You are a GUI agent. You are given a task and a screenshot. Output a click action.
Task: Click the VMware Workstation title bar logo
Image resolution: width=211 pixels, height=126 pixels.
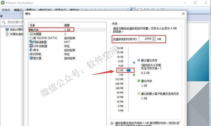click(x=3, y=3)
